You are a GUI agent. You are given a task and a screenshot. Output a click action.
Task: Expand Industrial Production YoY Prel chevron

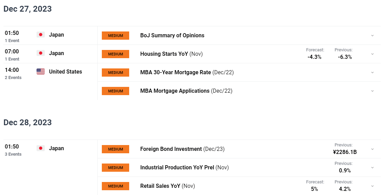[372, 168]
